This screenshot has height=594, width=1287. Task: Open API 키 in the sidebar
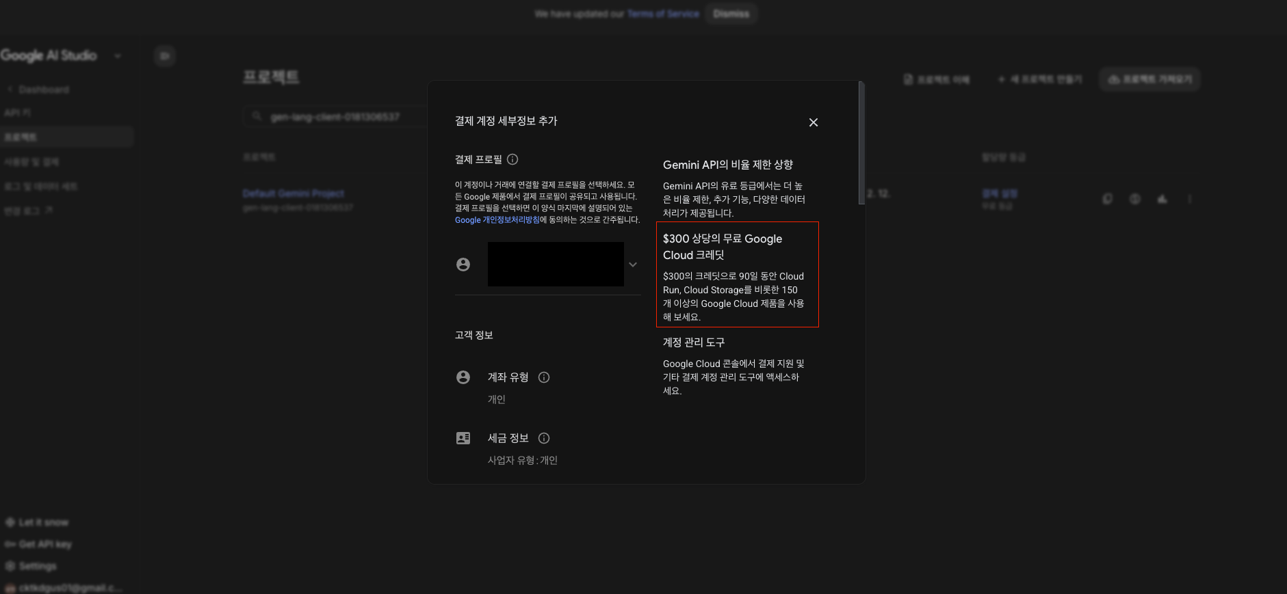[17, 112]
